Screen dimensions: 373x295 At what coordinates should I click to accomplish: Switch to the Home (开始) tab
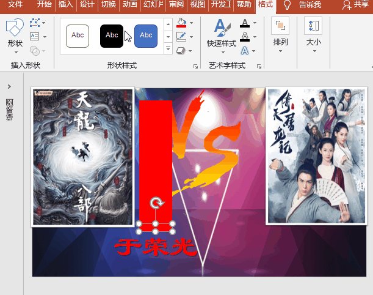(x=44, y=4)
